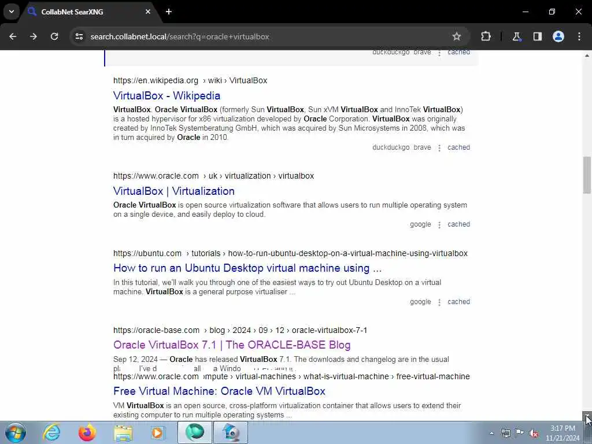Click the scrollbar up arrow
The image size is (592, 444).
(x=587, y=55)
